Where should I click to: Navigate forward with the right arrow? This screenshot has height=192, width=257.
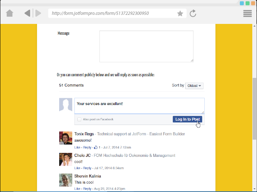[38, 13]
